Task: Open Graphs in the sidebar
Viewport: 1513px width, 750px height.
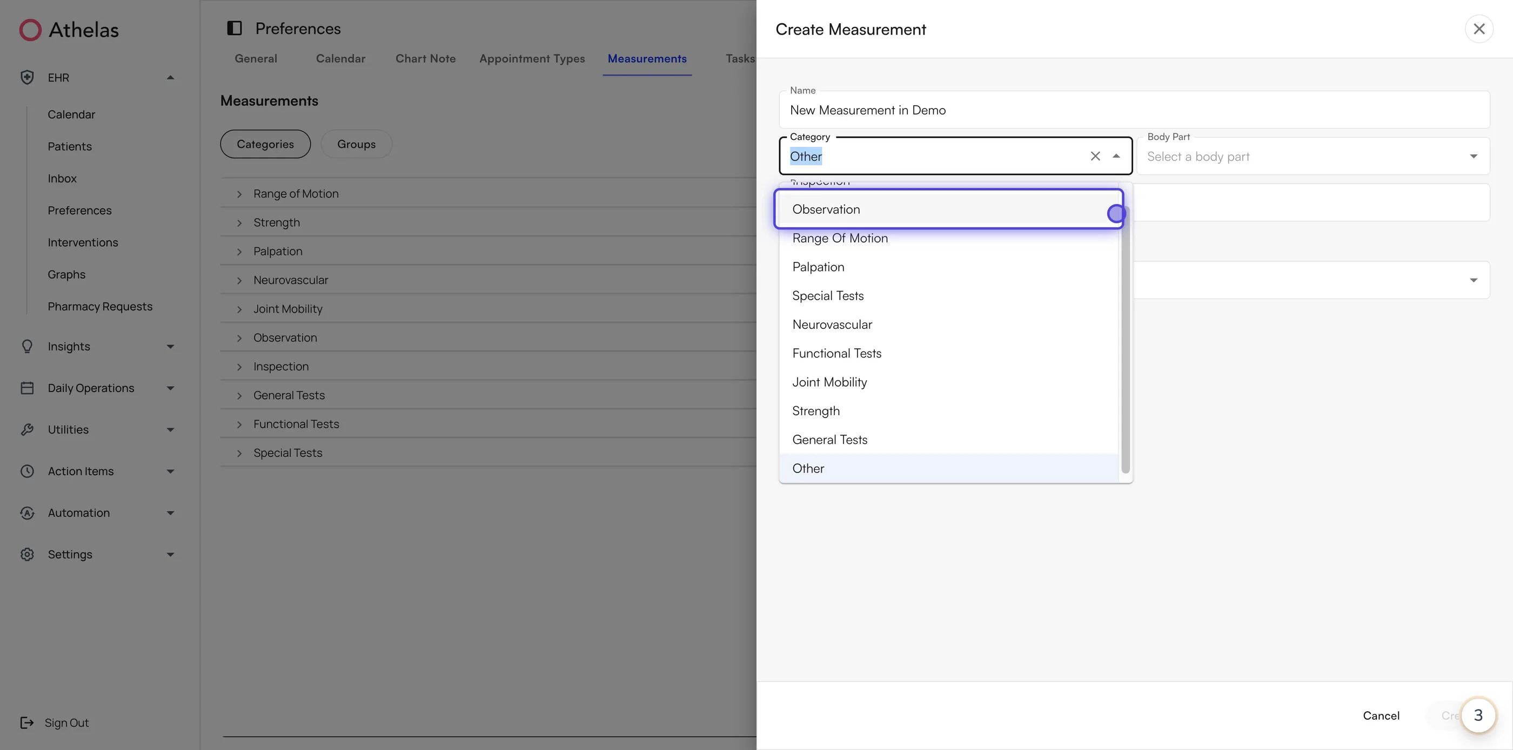Action: click(66, 274)
